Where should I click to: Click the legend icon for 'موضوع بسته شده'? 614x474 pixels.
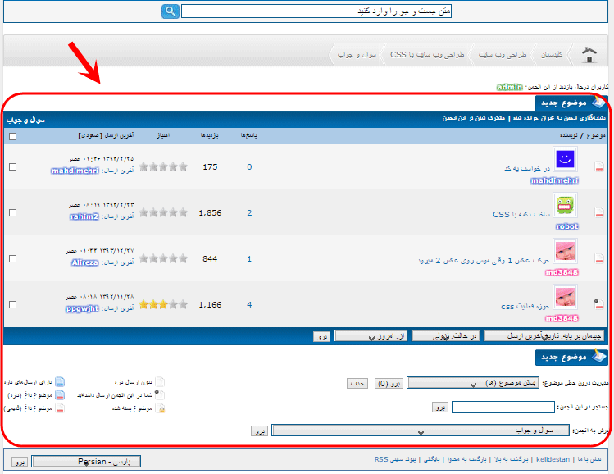[160, 408]
